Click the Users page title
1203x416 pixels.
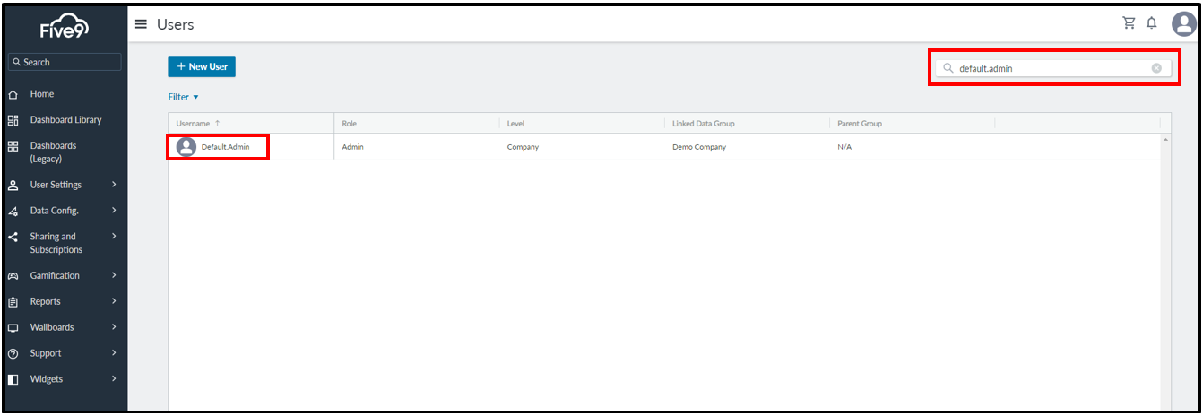[176, 24]
